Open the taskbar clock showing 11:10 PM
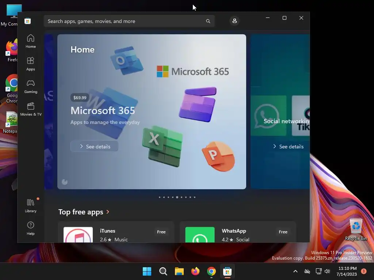This screenshot has height=280, width=374. pyautogui.click(x=347, y=271)
